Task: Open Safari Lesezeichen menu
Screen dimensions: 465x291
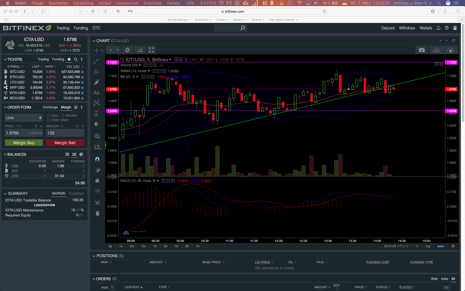Action: point(127,3)
